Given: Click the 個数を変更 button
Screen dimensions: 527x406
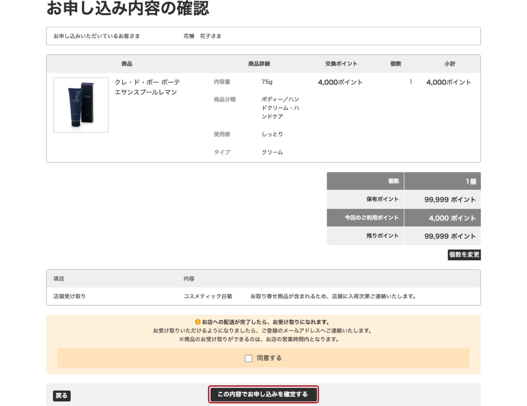Looking at the screenshot, I should (464, 255).
